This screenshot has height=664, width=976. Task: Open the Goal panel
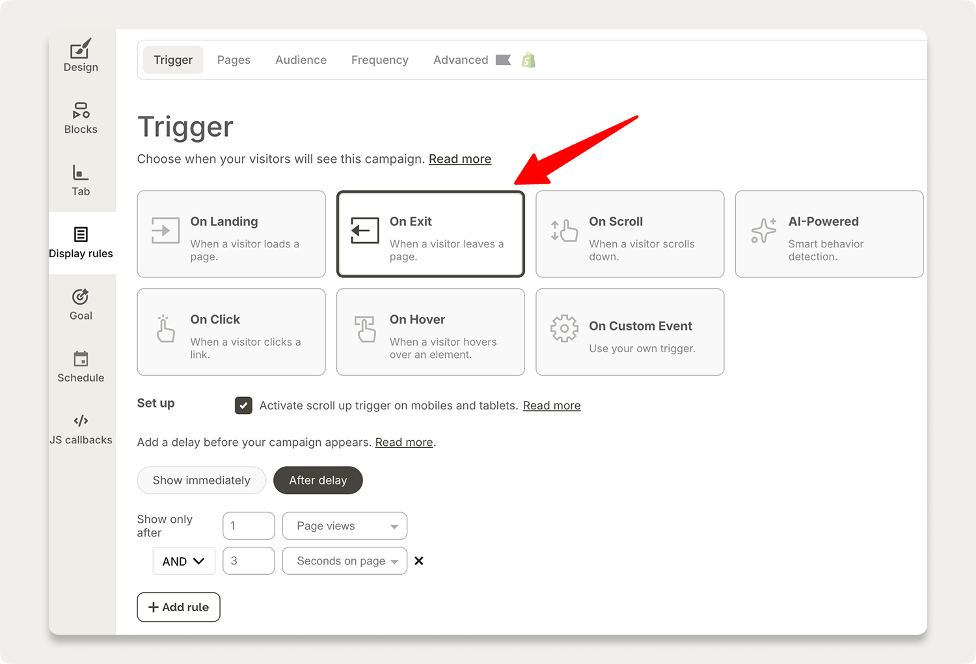tap(80, 305)
